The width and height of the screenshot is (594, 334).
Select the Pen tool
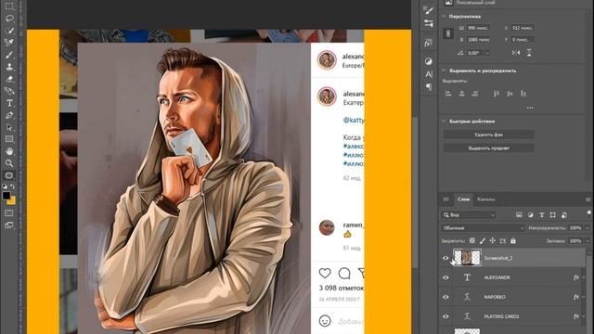coord(9,115)
